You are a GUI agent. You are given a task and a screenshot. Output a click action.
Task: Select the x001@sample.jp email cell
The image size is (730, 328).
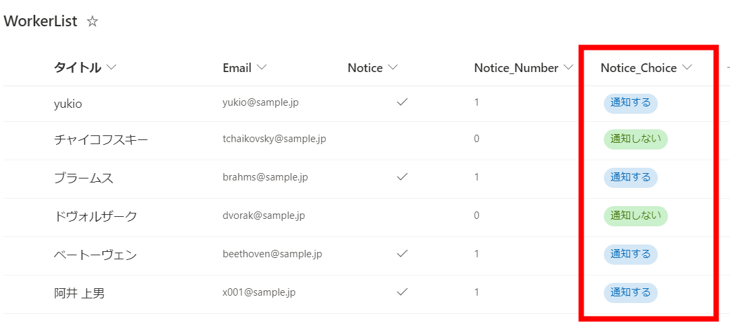pos(258,292)
